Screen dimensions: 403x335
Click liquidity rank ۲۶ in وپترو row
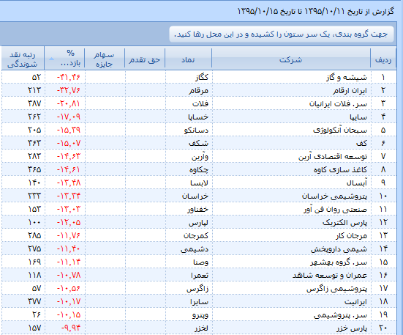(37, 314)
